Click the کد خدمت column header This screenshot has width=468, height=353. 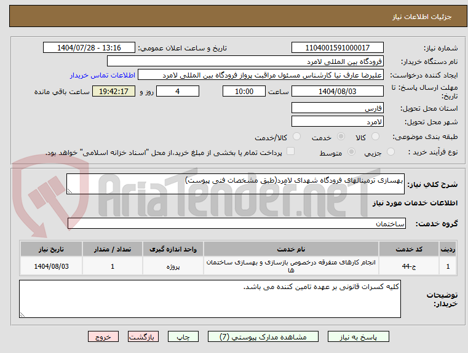(409, 249)
